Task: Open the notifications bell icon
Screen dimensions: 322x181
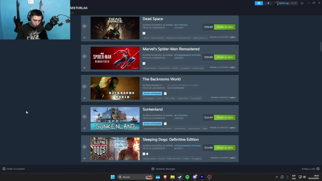Action: click(x=268, y=3)
